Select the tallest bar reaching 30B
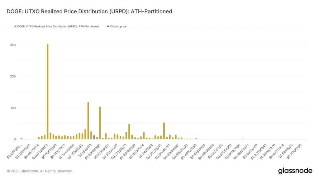The height and width of the screenshot is (179, 319). [47, 93]
